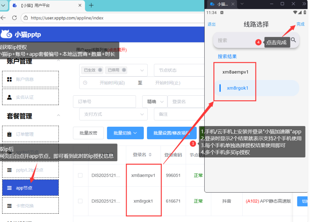The height and width of the screenshot is (222, 310).
Task: Click the clock icon in date range
Action: (x=85, y=83)
